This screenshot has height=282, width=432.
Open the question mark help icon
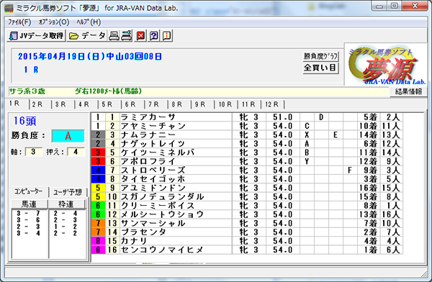154,36
